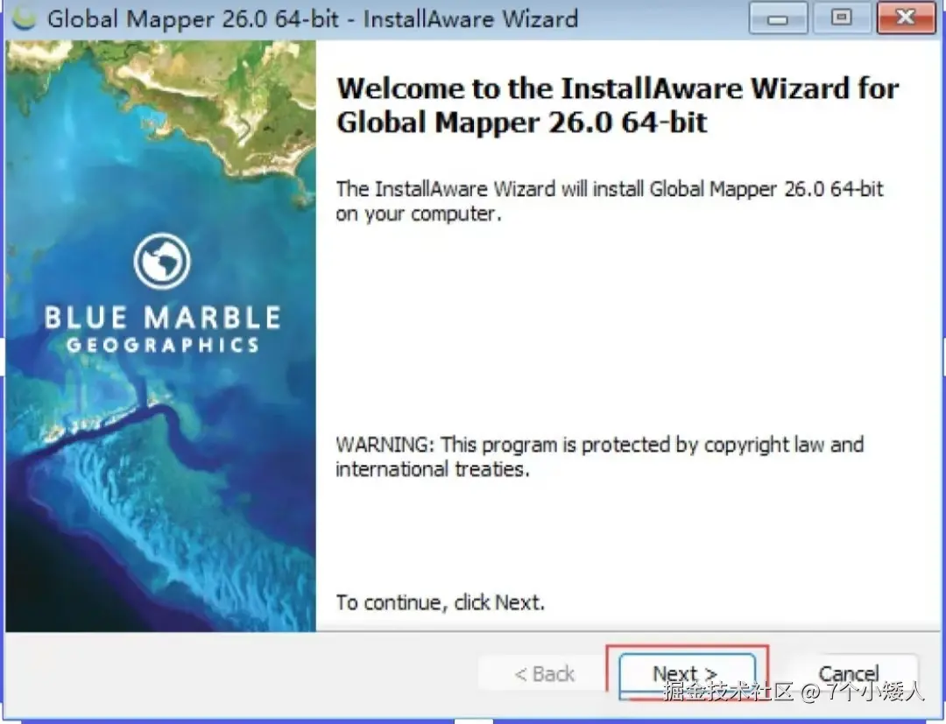Viewport: 946px width, 724px height.
Task: Maximize the InstallAware Wizard window
Action: (842, 18)
